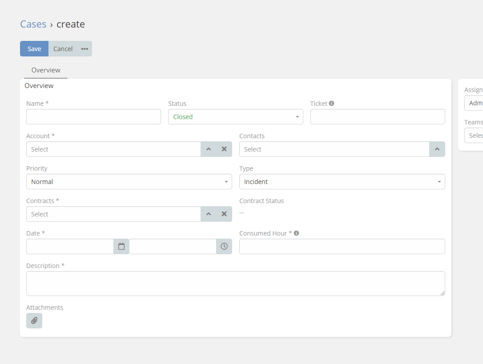Open the Priority dropdown showing Normal
483x364 pixels.
(129, 182)
